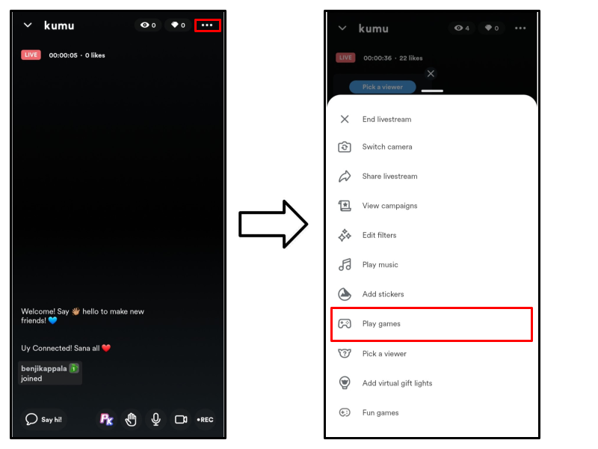Select Add virtual gift lights
The height and width of the screenshot is (449, 598).
[x=432, y=383]
